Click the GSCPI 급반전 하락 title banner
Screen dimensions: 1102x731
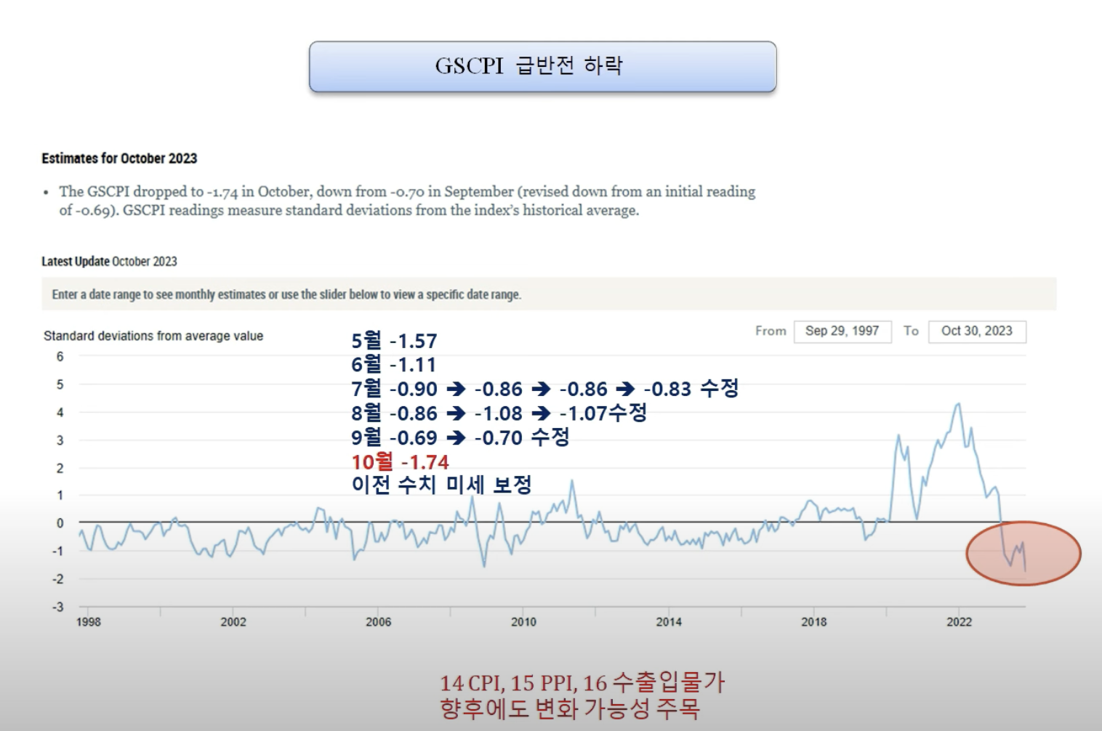pos(542,66)
